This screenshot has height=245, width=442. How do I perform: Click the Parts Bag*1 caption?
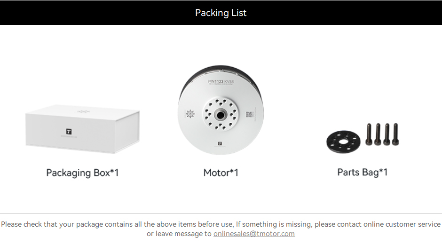pyautogui.click(x=363, y=172)
